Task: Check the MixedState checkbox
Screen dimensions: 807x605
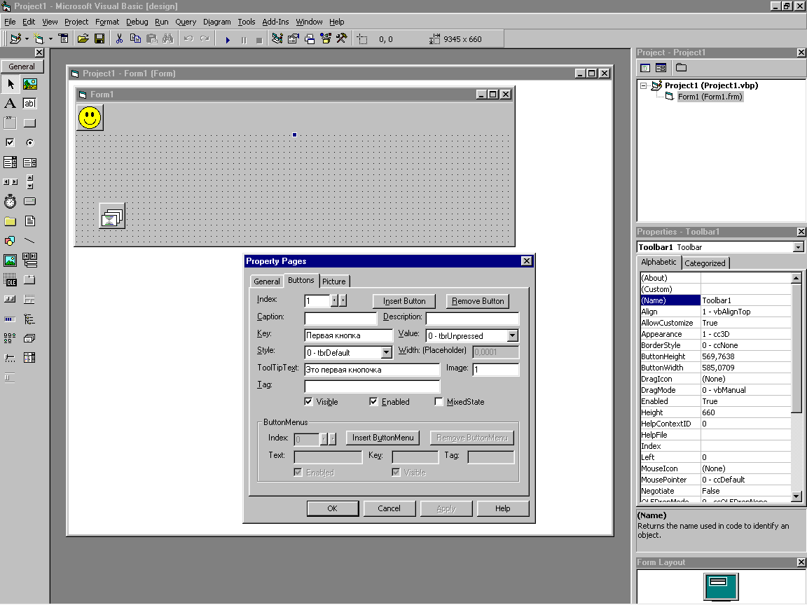Action: 439,402
